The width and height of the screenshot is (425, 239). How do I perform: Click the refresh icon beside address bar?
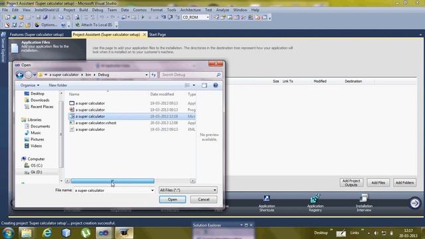pyautogui.click(x=153, y=75)
